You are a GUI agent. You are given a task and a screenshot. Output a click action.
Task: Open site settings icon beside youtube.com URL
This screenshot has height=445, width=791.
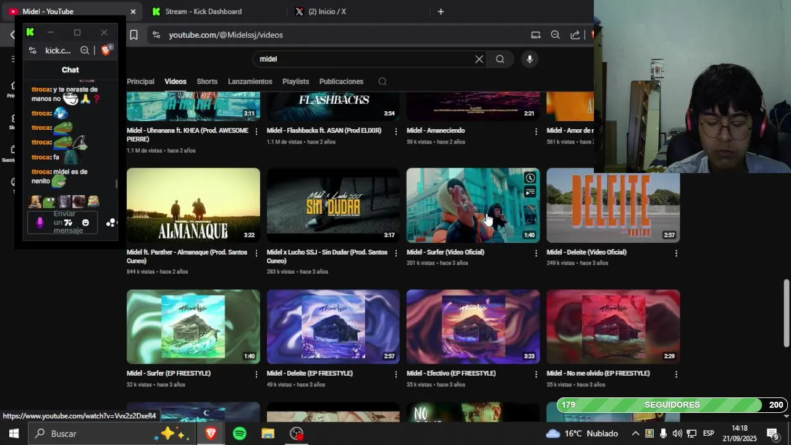[156, 35]
